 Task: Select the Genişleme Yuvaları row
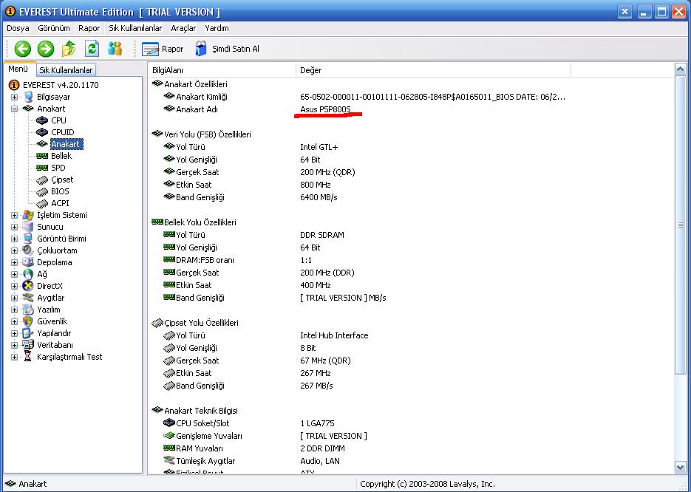tap(411, 436)
